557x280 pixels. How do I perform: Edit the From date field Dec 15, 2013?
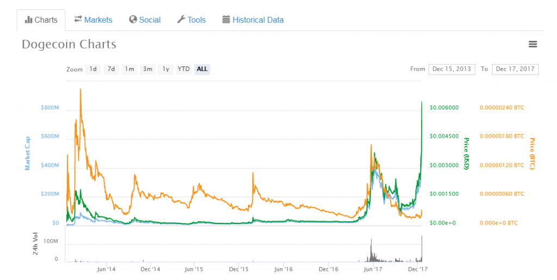(451, 69)
